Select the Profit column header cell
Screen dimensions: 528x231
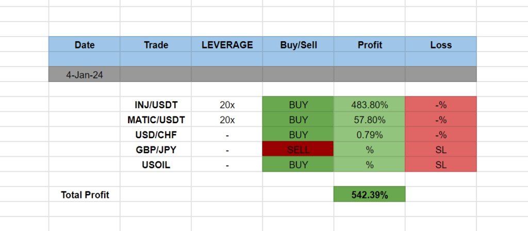[x=369, y=45]
